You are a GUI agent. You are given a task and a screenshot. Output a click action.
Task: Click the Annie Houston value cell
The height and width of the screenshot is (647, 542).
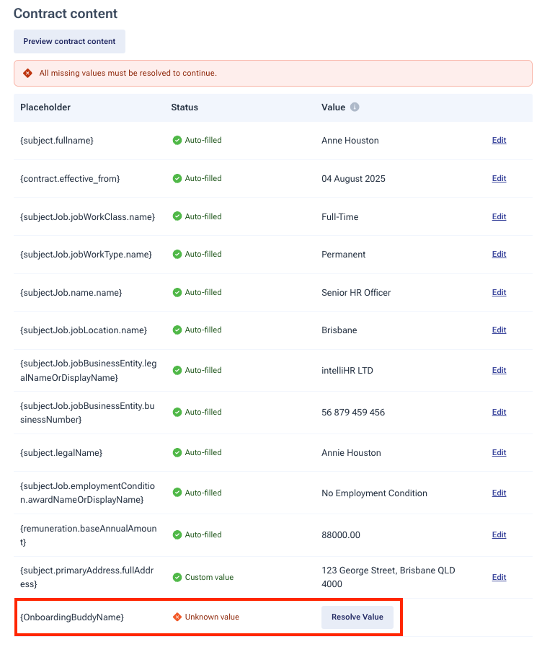(351, 453)
